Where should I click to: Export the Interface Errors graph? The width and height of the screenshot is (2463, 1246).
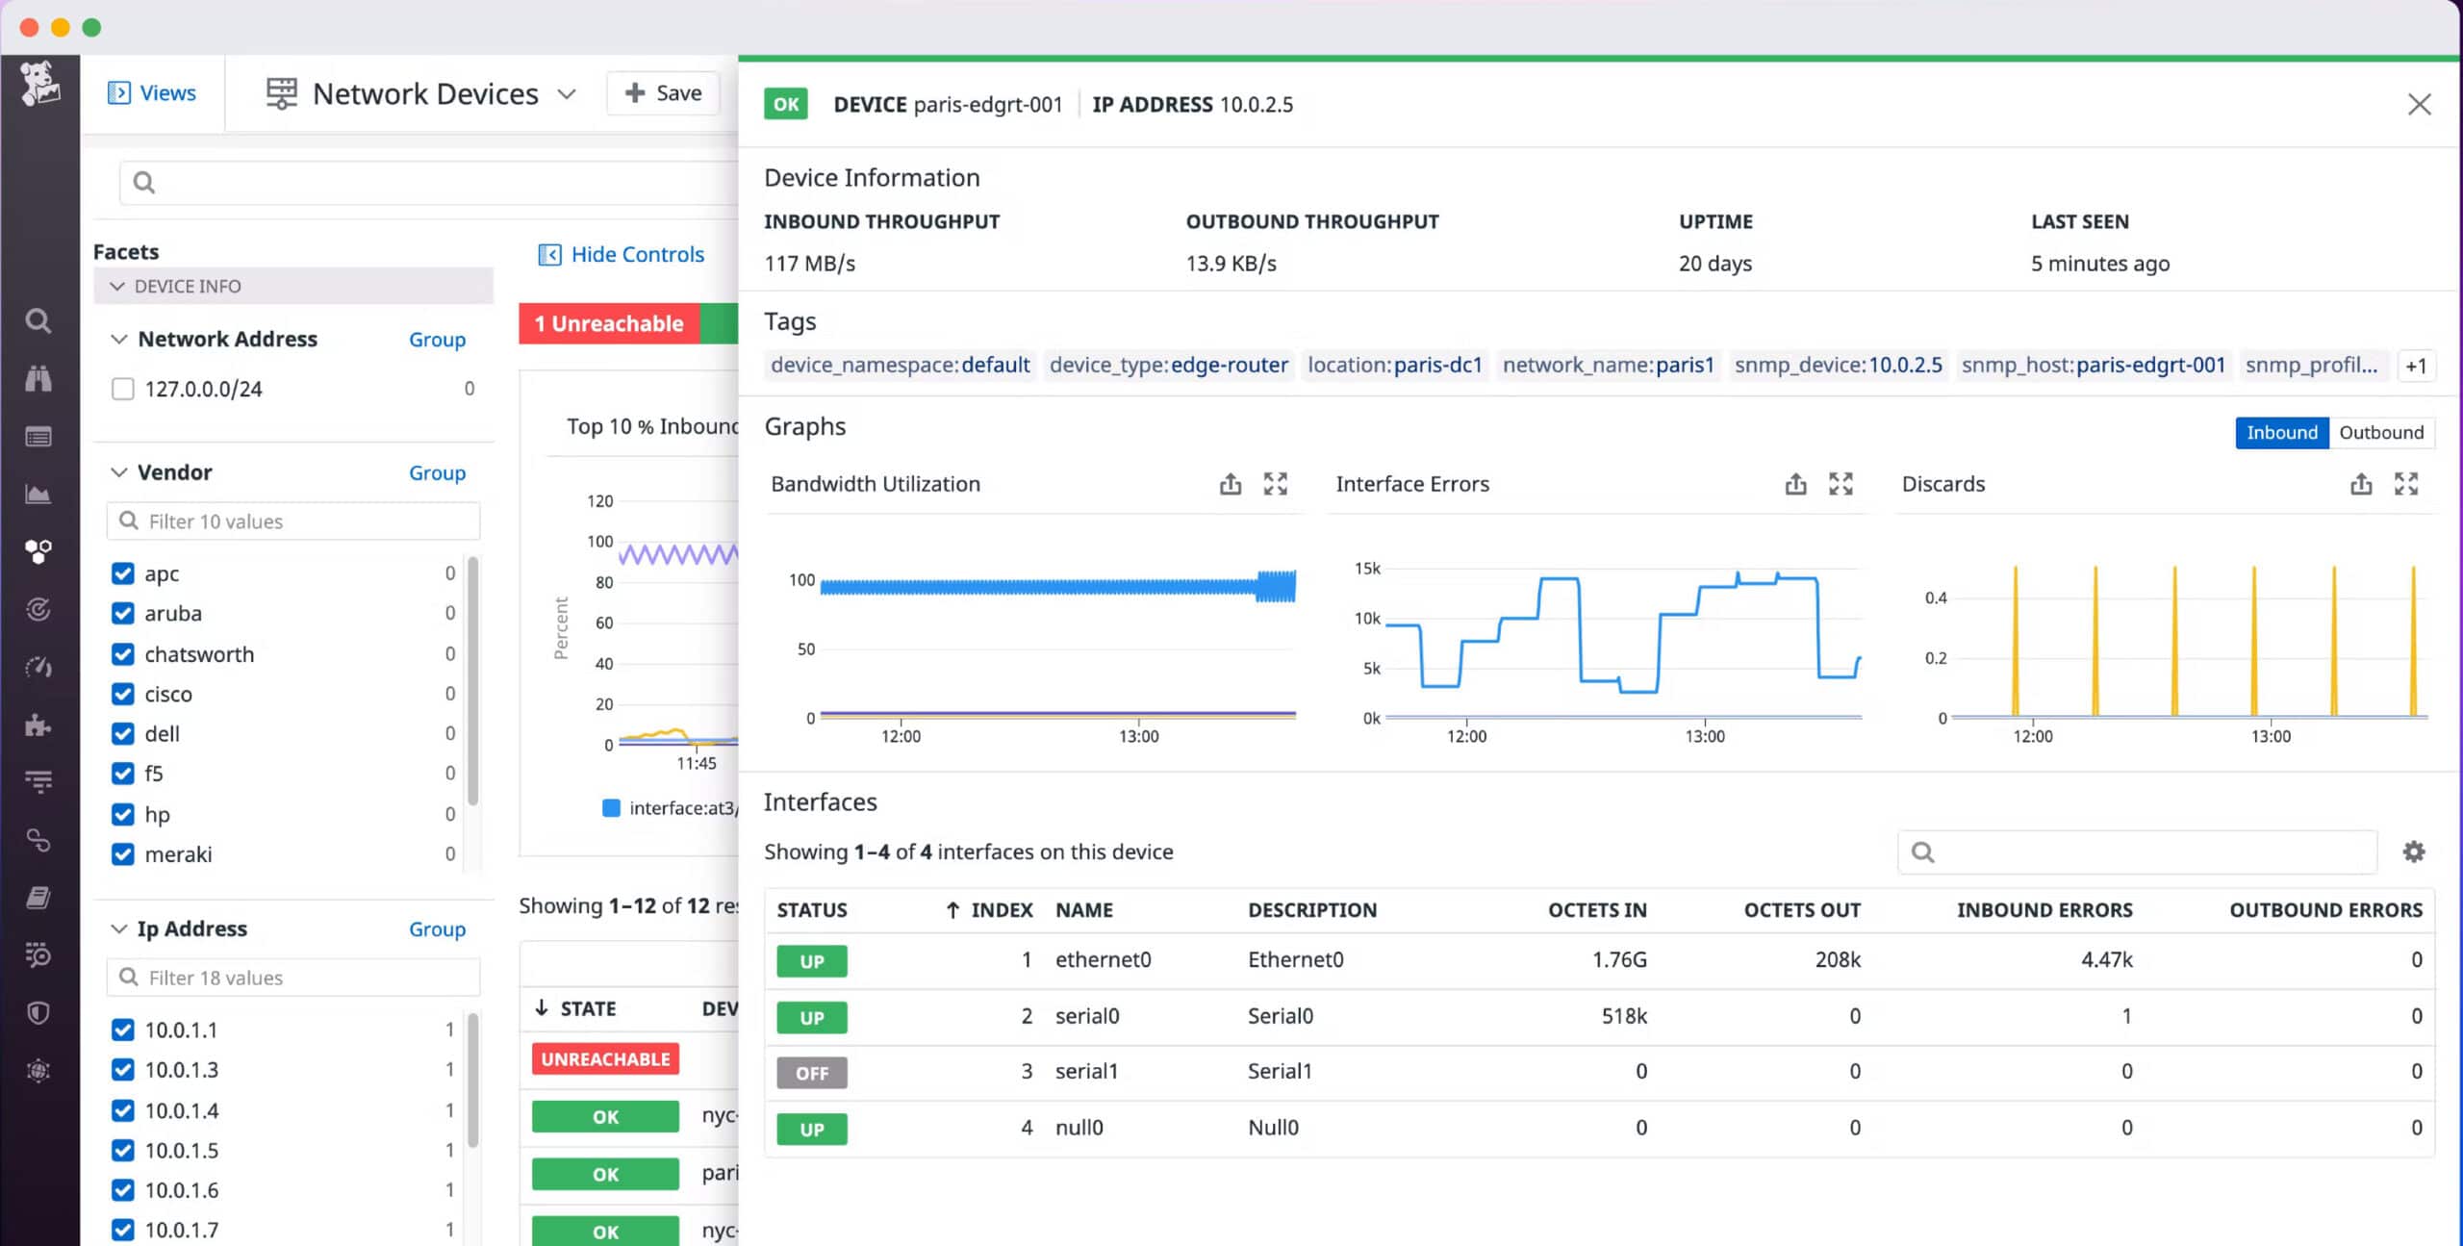[1795, 484]
